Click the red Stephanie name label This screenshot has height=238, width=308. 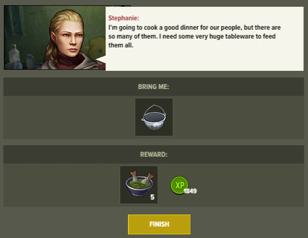123,18
